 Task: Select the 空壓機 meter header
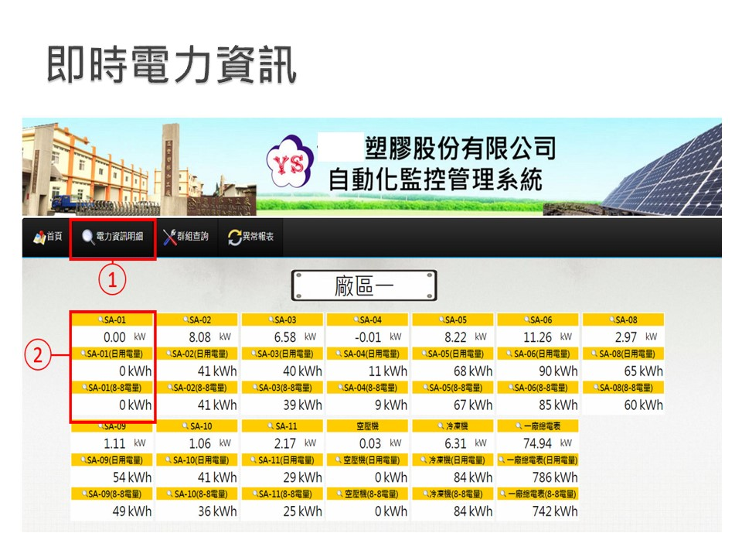coord(368,425)
